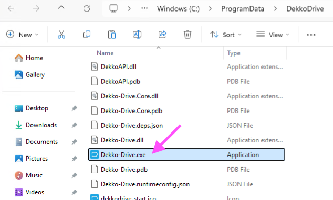Screen dimensions: 333x200
Task: Unpin Downloads using its pin icon
Action: (74, 125)
